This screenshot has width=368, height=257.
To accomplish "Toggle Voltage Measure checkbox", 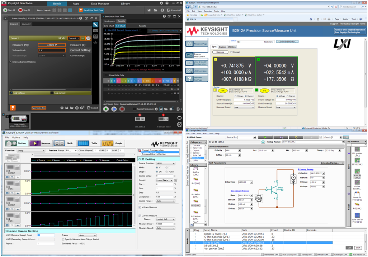I will [140, 207].
